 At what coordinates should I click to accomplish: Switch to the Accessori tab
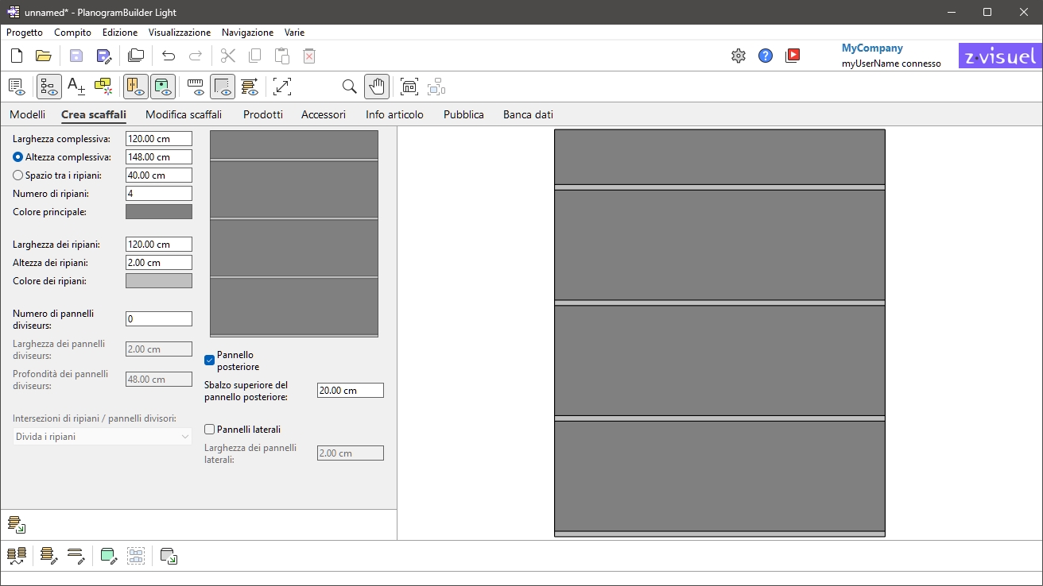pos(324,114)
